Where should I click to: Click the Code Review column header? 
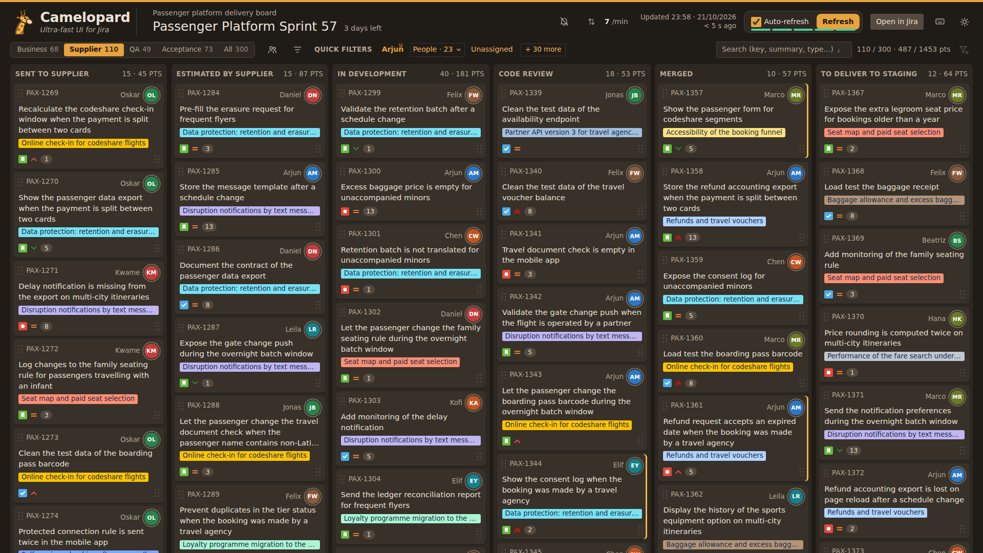[x=572, y=74]
